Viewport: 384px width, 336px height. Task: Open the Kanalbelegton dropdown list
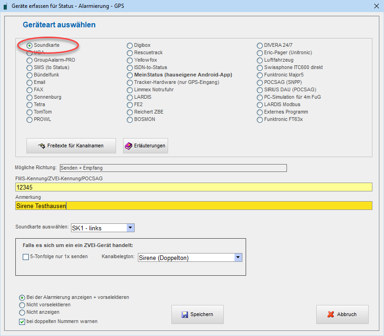point(238,258)
